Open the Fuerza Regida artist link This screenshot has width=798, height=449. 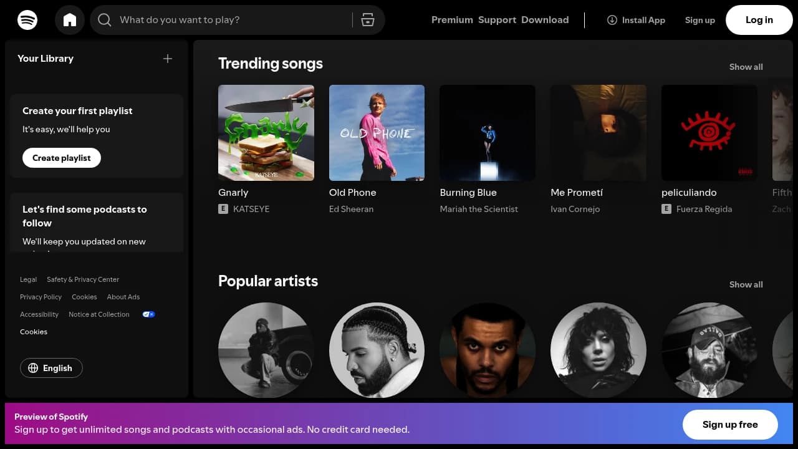tap(704, 209)
